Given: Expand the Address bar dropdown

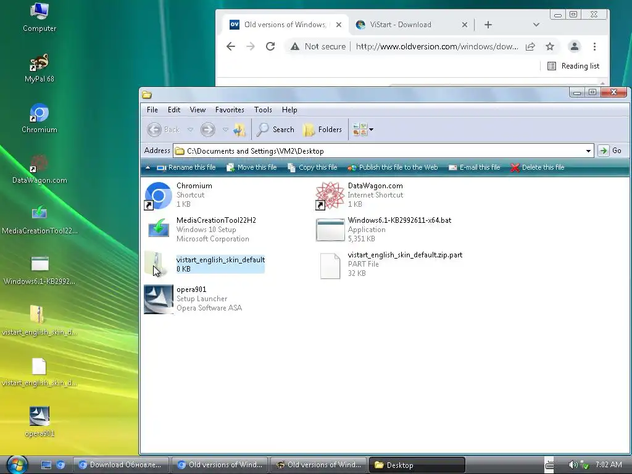Looking at the screenshot, I should [x=588, y=151].
